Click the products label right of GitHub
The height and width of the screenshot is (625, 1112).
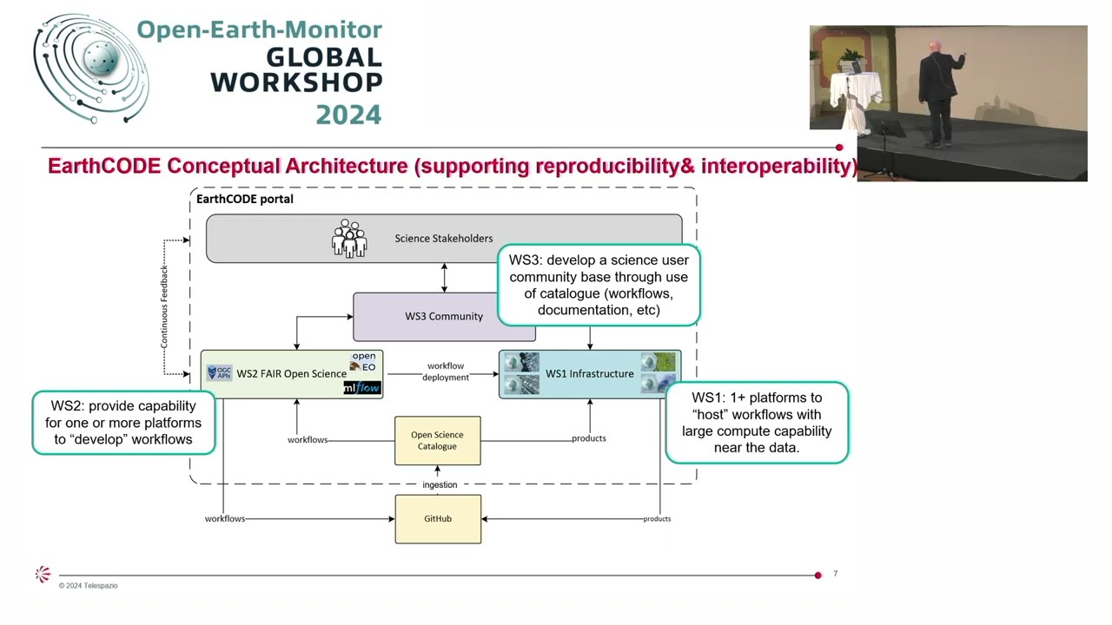click(x=657, y=519)
